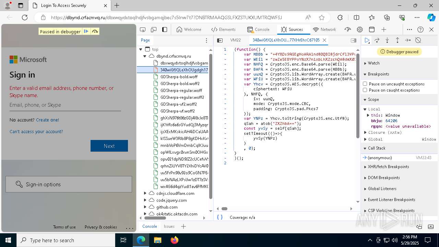Screen dimensions: 439x247
Task: Deactivate breakpoints icon
Action: coord(418,40)
